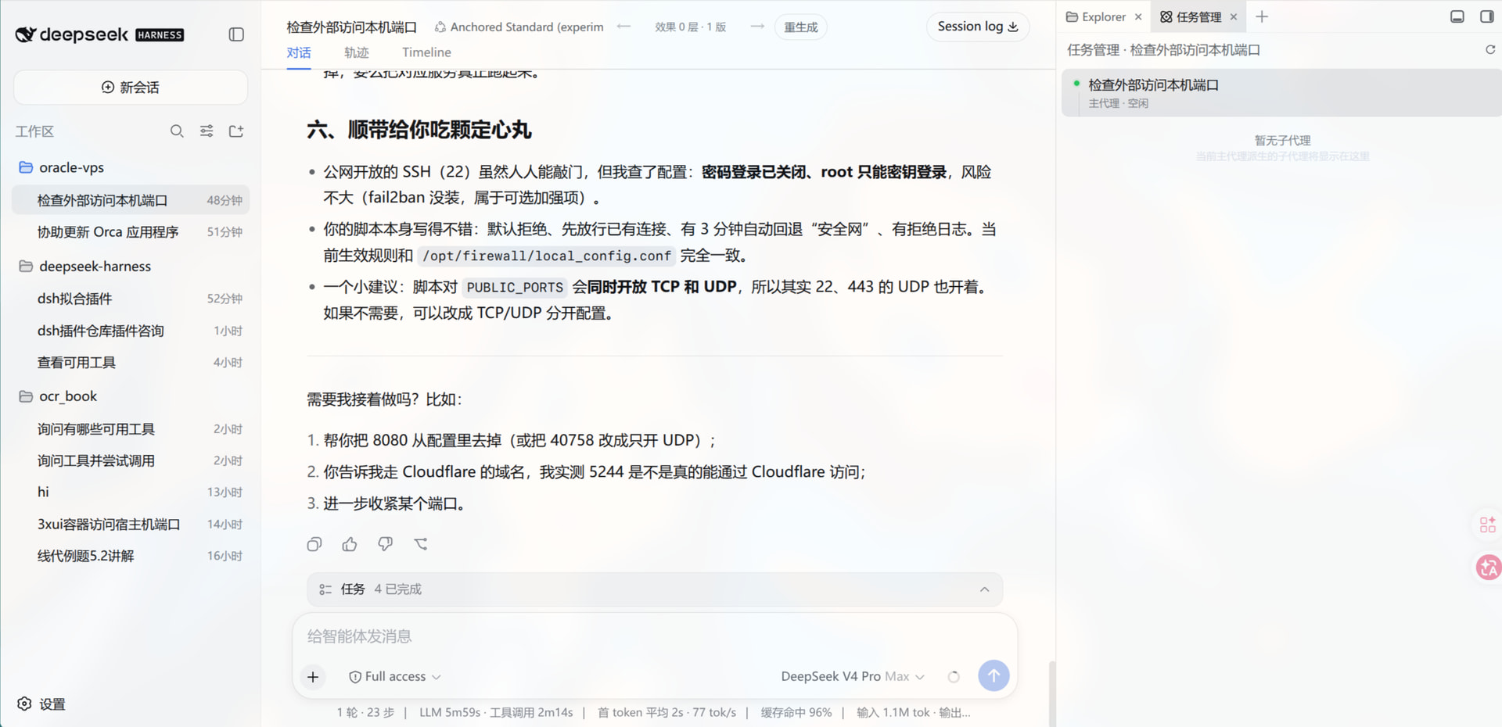Focus the 给智能体发消息 message input

click(654, 636)
